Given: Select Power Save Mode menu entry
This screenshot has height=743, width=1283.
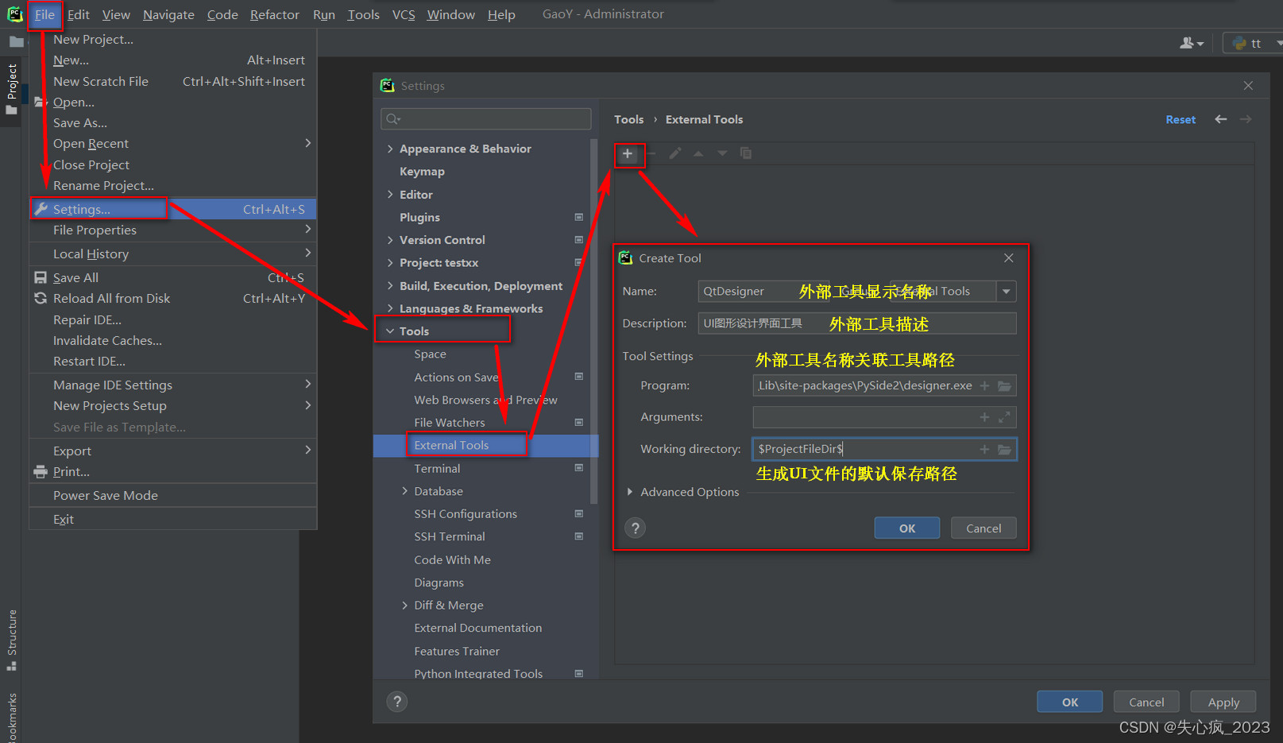Looking at the screenshot, I should (173, 495).
